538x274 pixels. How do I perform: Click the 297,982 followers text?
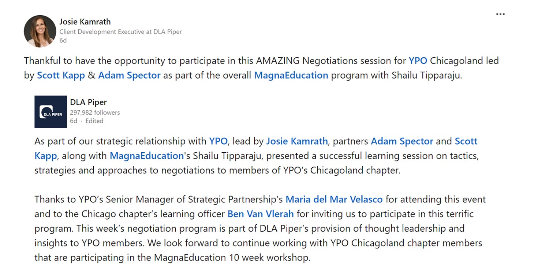(95, 113)
